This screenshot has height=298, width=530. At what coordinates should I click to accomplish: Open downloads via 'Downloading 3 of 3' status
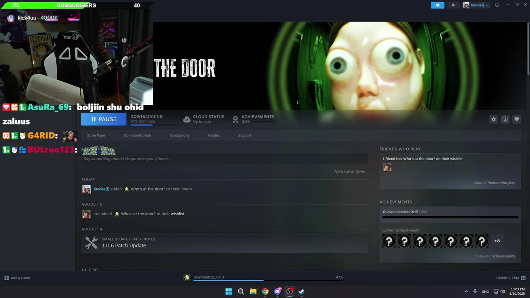(x=209, y=277)
